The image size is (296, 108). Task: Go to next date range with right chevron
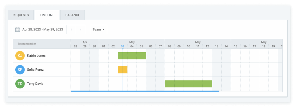(x=81, y=29)
